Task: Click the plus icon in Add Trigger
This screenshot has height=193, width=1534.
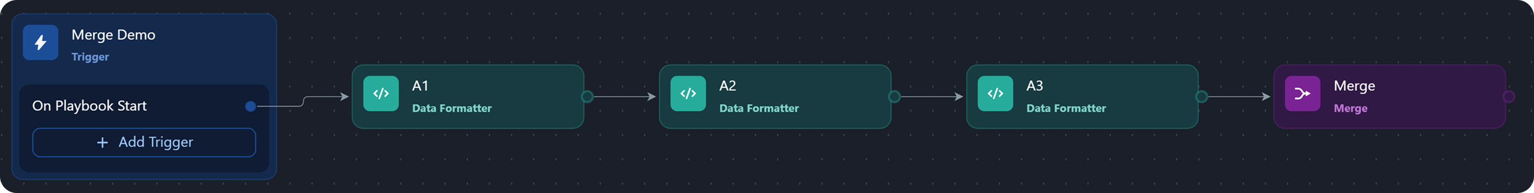Action: [102, 142]
